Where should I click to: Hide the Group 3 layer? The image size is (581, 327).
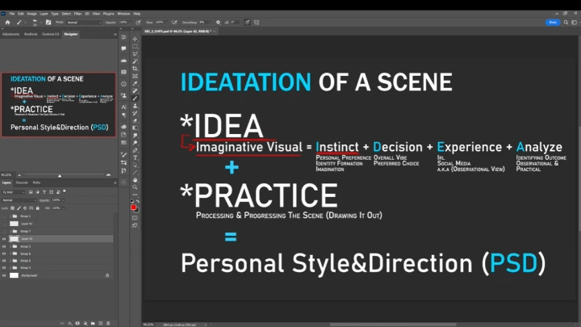pos(4,246)
